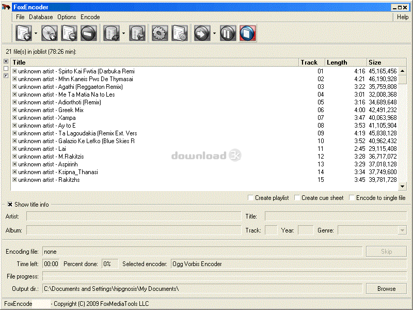Screen dimensions: 413x310
Task: Click the Album input field
Action: pos(134,230)
